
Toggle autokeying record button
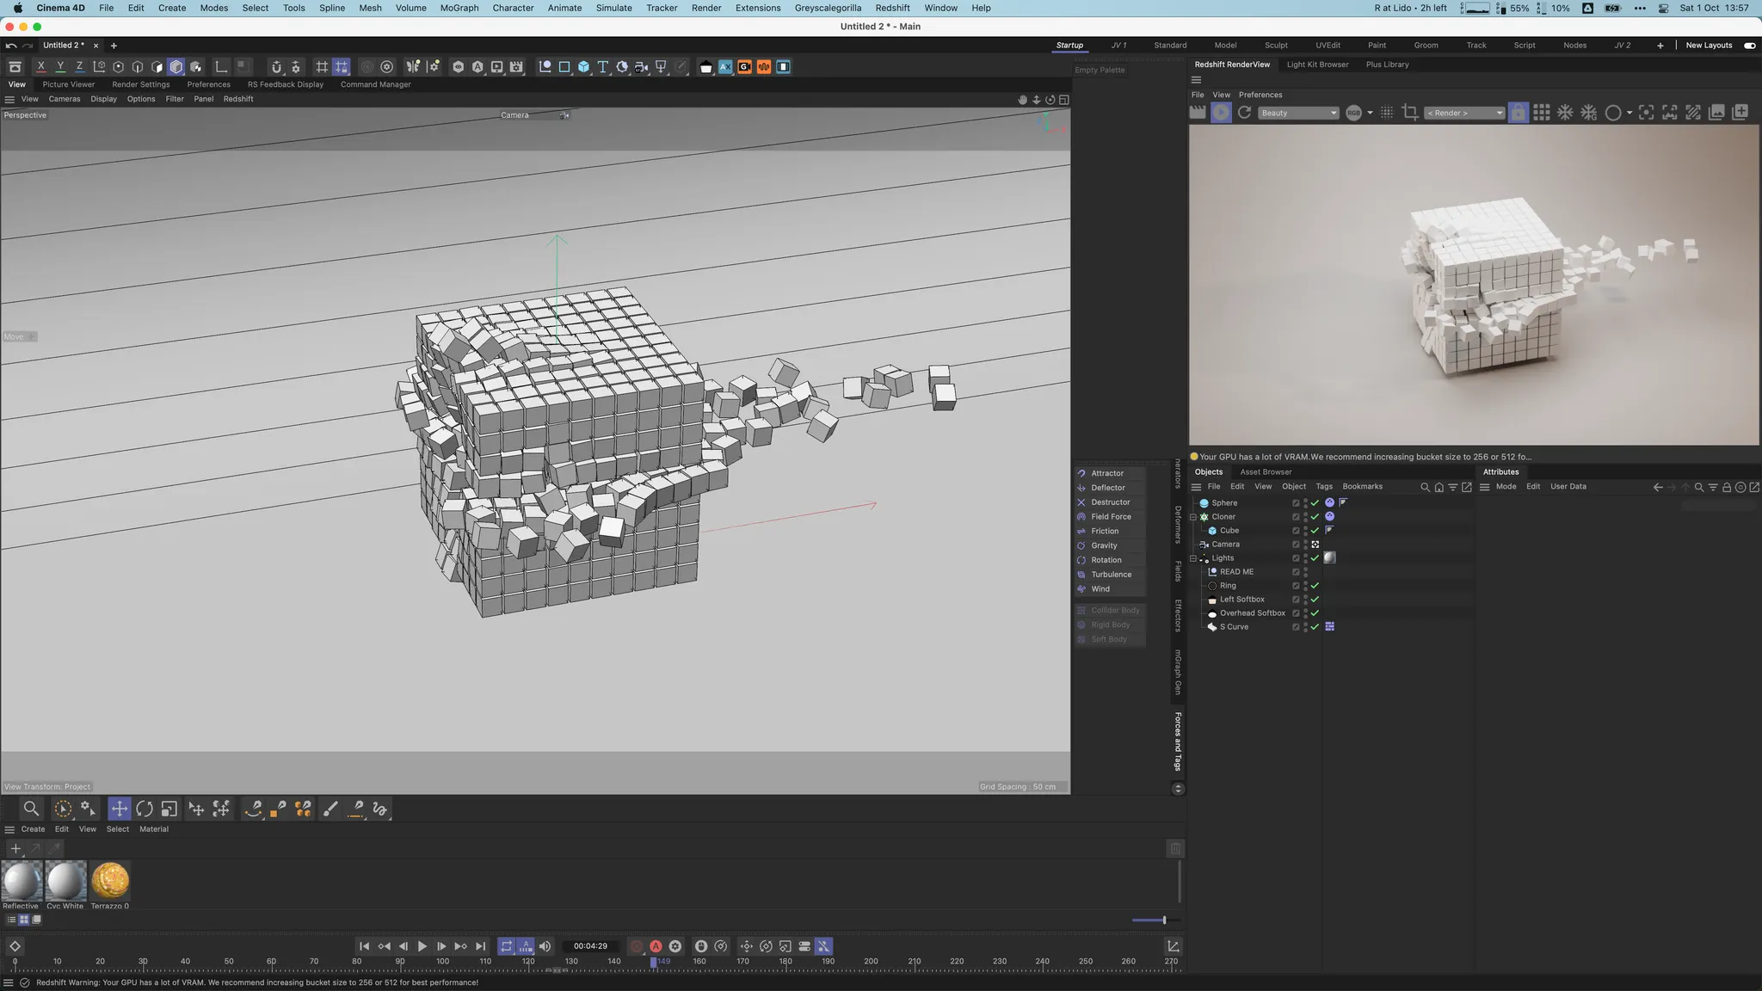656,946
